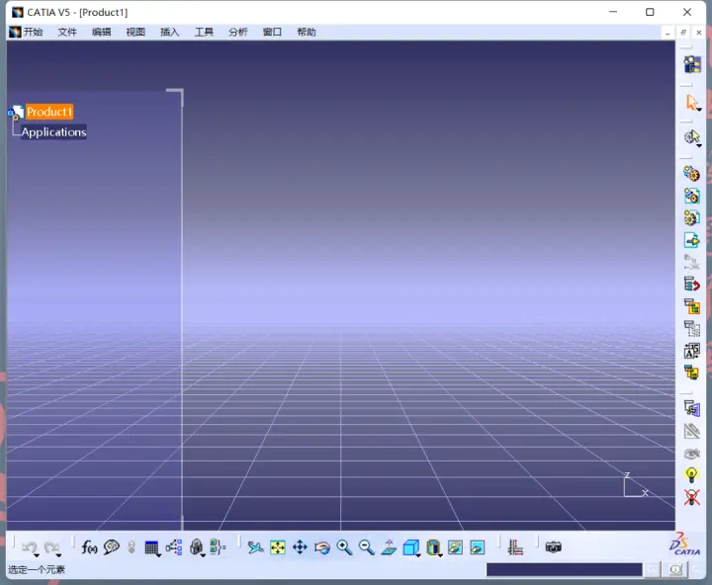Screen dimensions: 712x585
Task: Insert a new Part icon
Action: 691,217
